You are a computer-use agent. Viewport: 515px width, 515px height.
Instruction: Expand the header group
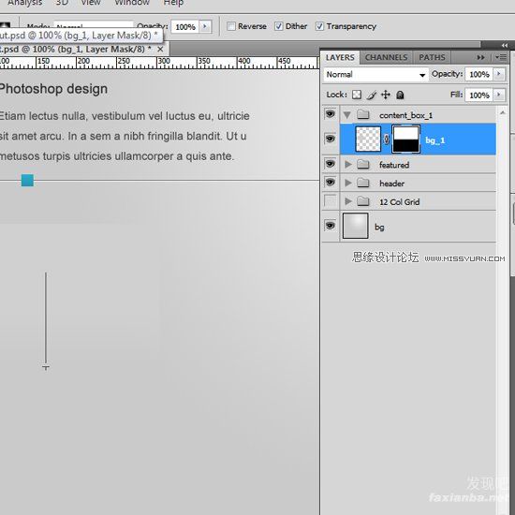348,183
